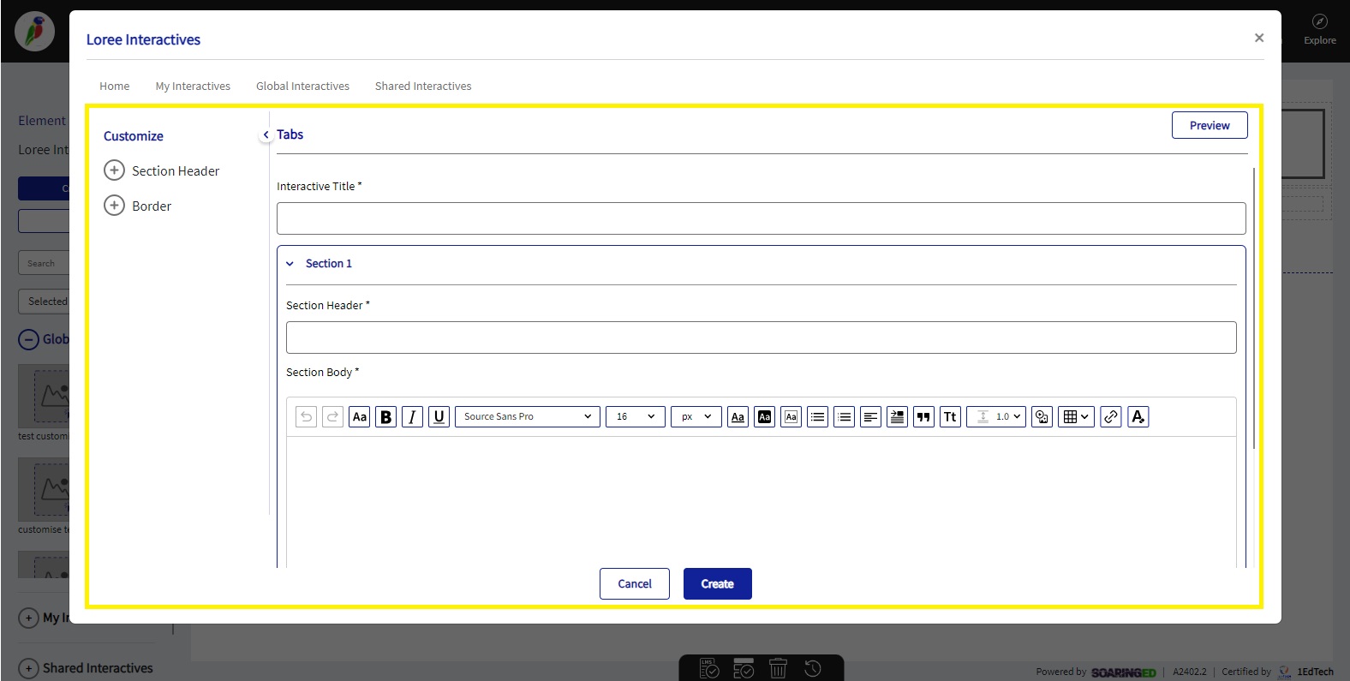Click the Customize heading

[134, 136]
